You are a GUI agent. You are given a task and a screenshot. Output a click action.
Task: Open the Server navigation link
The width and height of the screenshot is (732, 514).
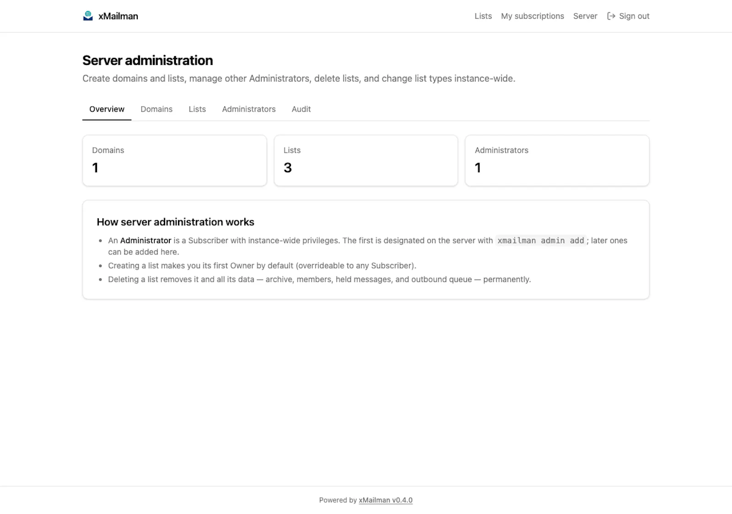tap(585, 16)
